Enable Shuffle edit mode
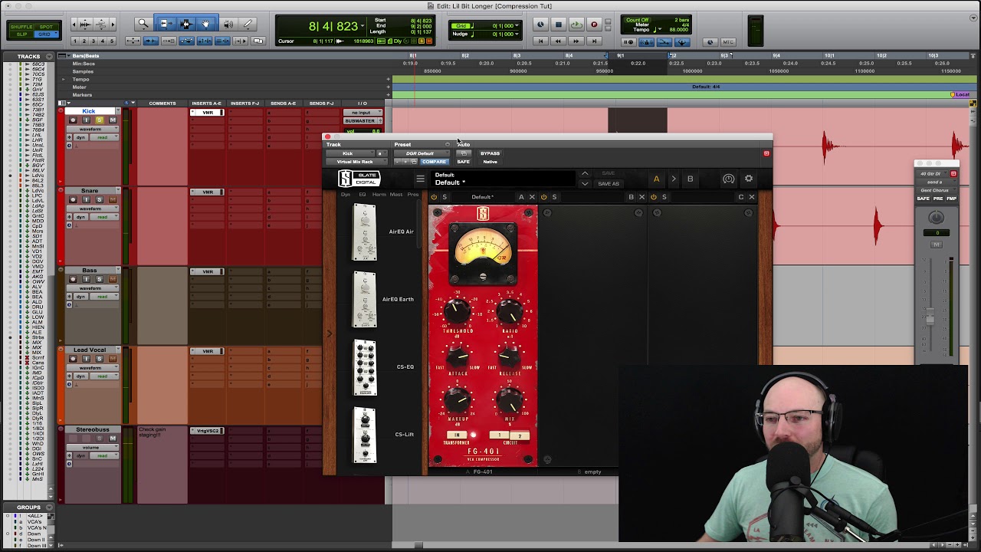The height and width of the screenshot is (552, 981). pos(21,27)
